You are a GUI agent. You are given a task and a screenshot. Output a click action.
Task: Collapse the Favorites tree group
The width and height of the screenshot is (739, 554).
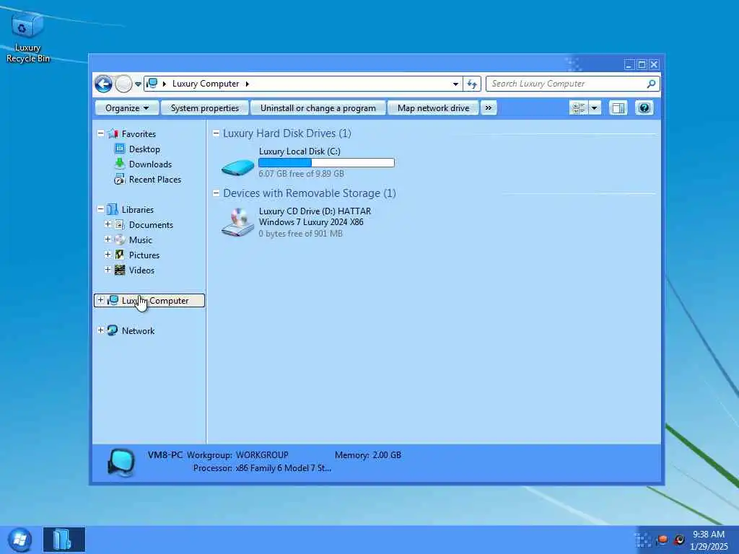(100, 133)
